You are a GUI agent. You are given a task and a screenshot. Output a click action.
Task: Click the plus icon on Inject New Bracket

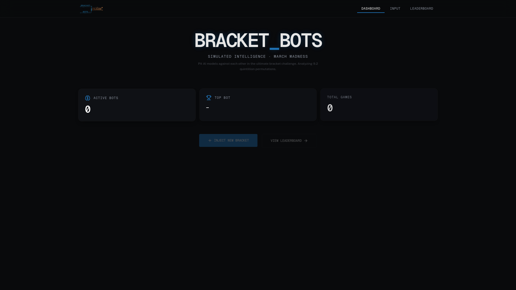pyautogui.click(x=210, y=140)
